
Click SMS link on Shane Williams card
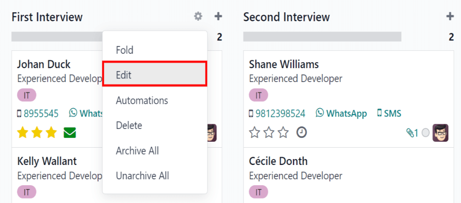(x=389, y=114)
